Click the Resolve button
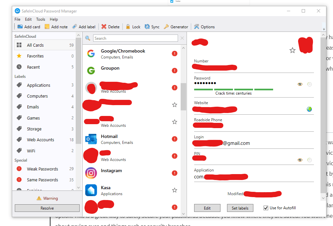 pyautogui.click(x=47, y=208)
